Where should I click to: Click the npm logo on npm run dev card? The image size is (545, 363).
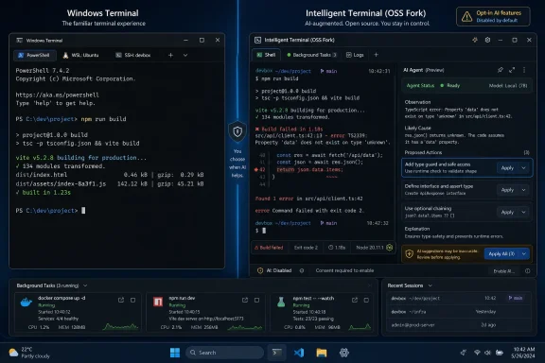tap(158, 302)
